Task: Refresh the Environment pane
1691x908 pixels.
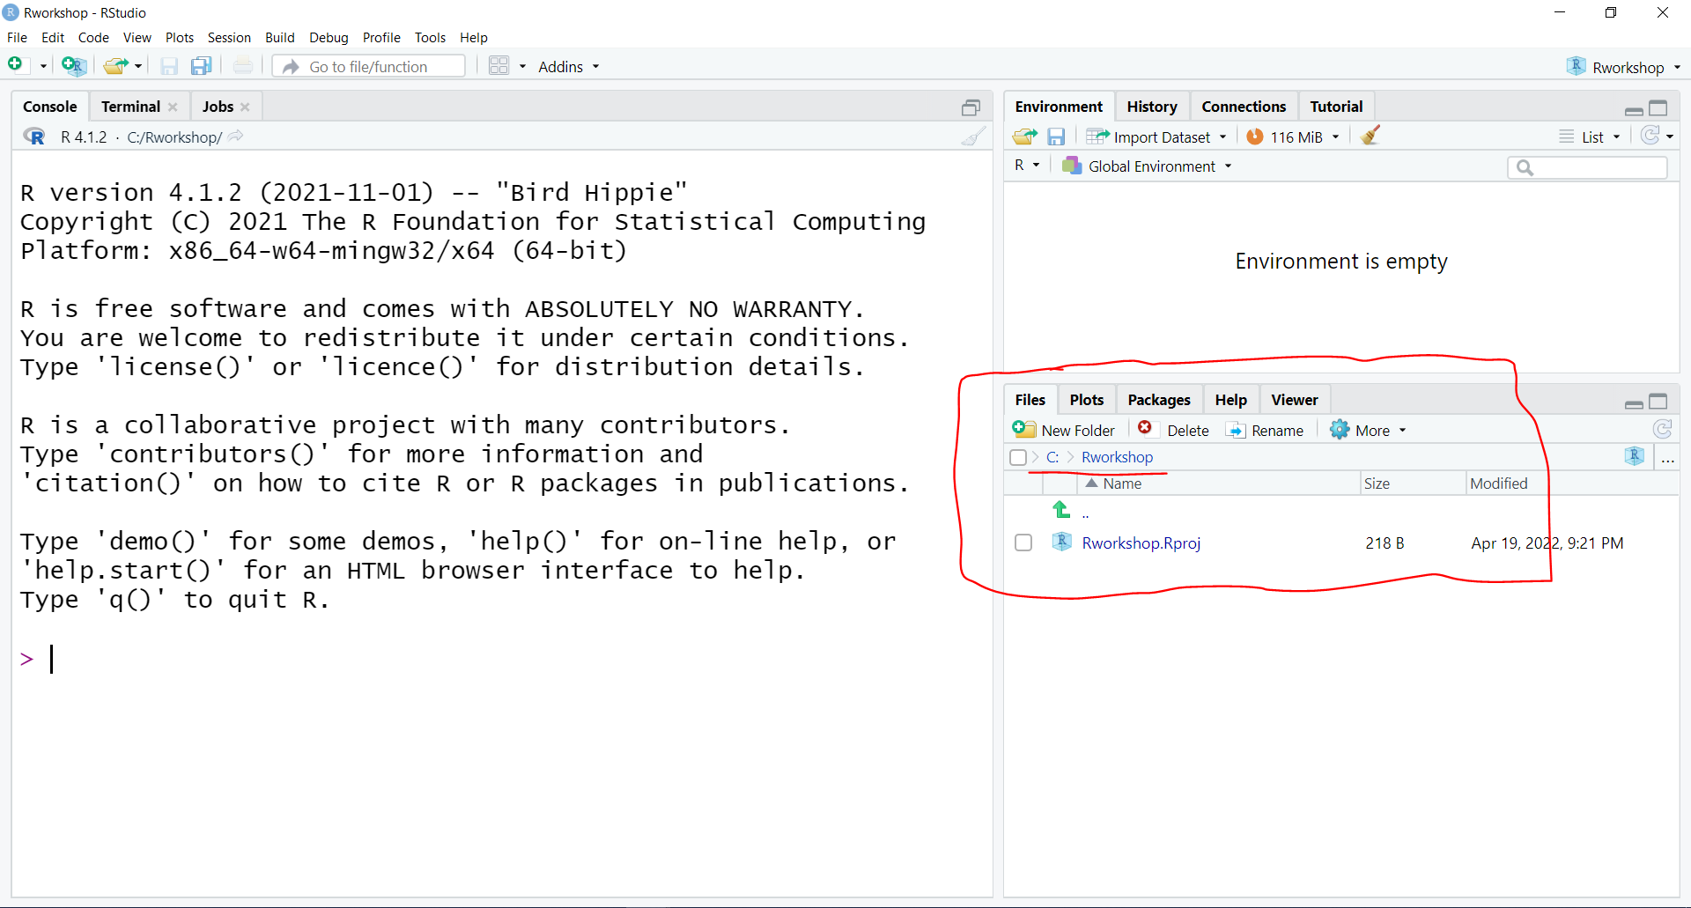Action: coord(1650,136)
